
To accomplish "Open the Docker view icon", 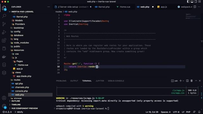I will pyautogui.click(x=4, y=57).
